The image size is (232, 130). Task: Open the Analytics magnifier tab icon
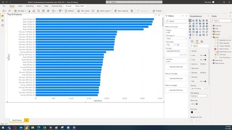202,42
